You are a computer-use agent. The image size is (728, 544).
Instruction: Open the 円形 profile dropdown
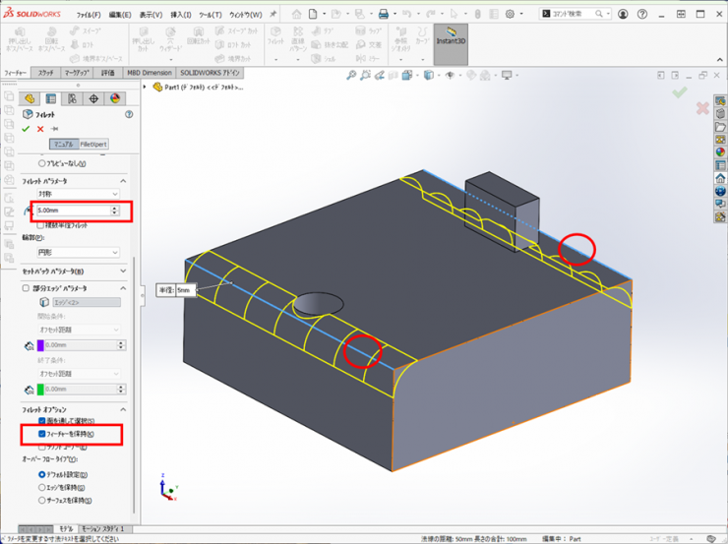77,253
